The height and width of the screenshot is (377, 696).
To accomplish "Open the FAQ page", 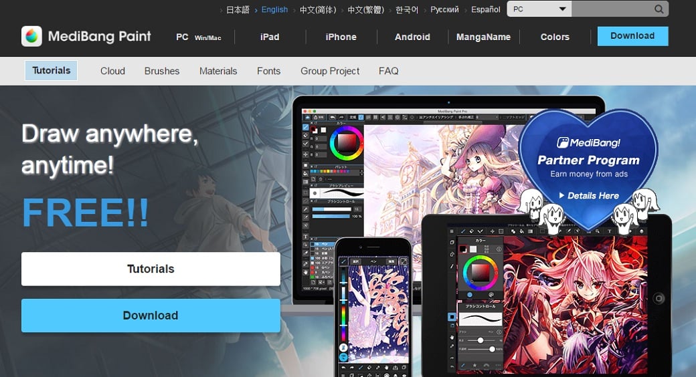I will click(388, 71).
